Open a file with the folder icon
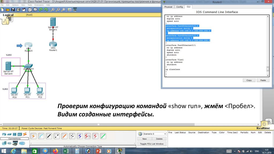This screenshot has width=274, height=154. coord(8,10)
